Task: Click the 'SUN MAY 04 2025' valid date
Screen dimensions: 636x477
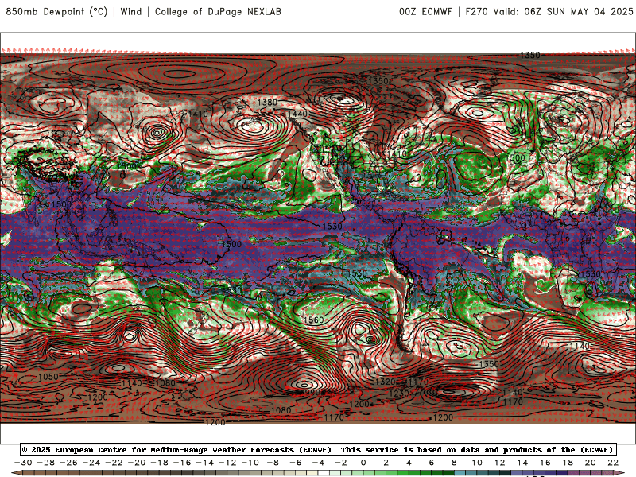Action: point(590,11)
